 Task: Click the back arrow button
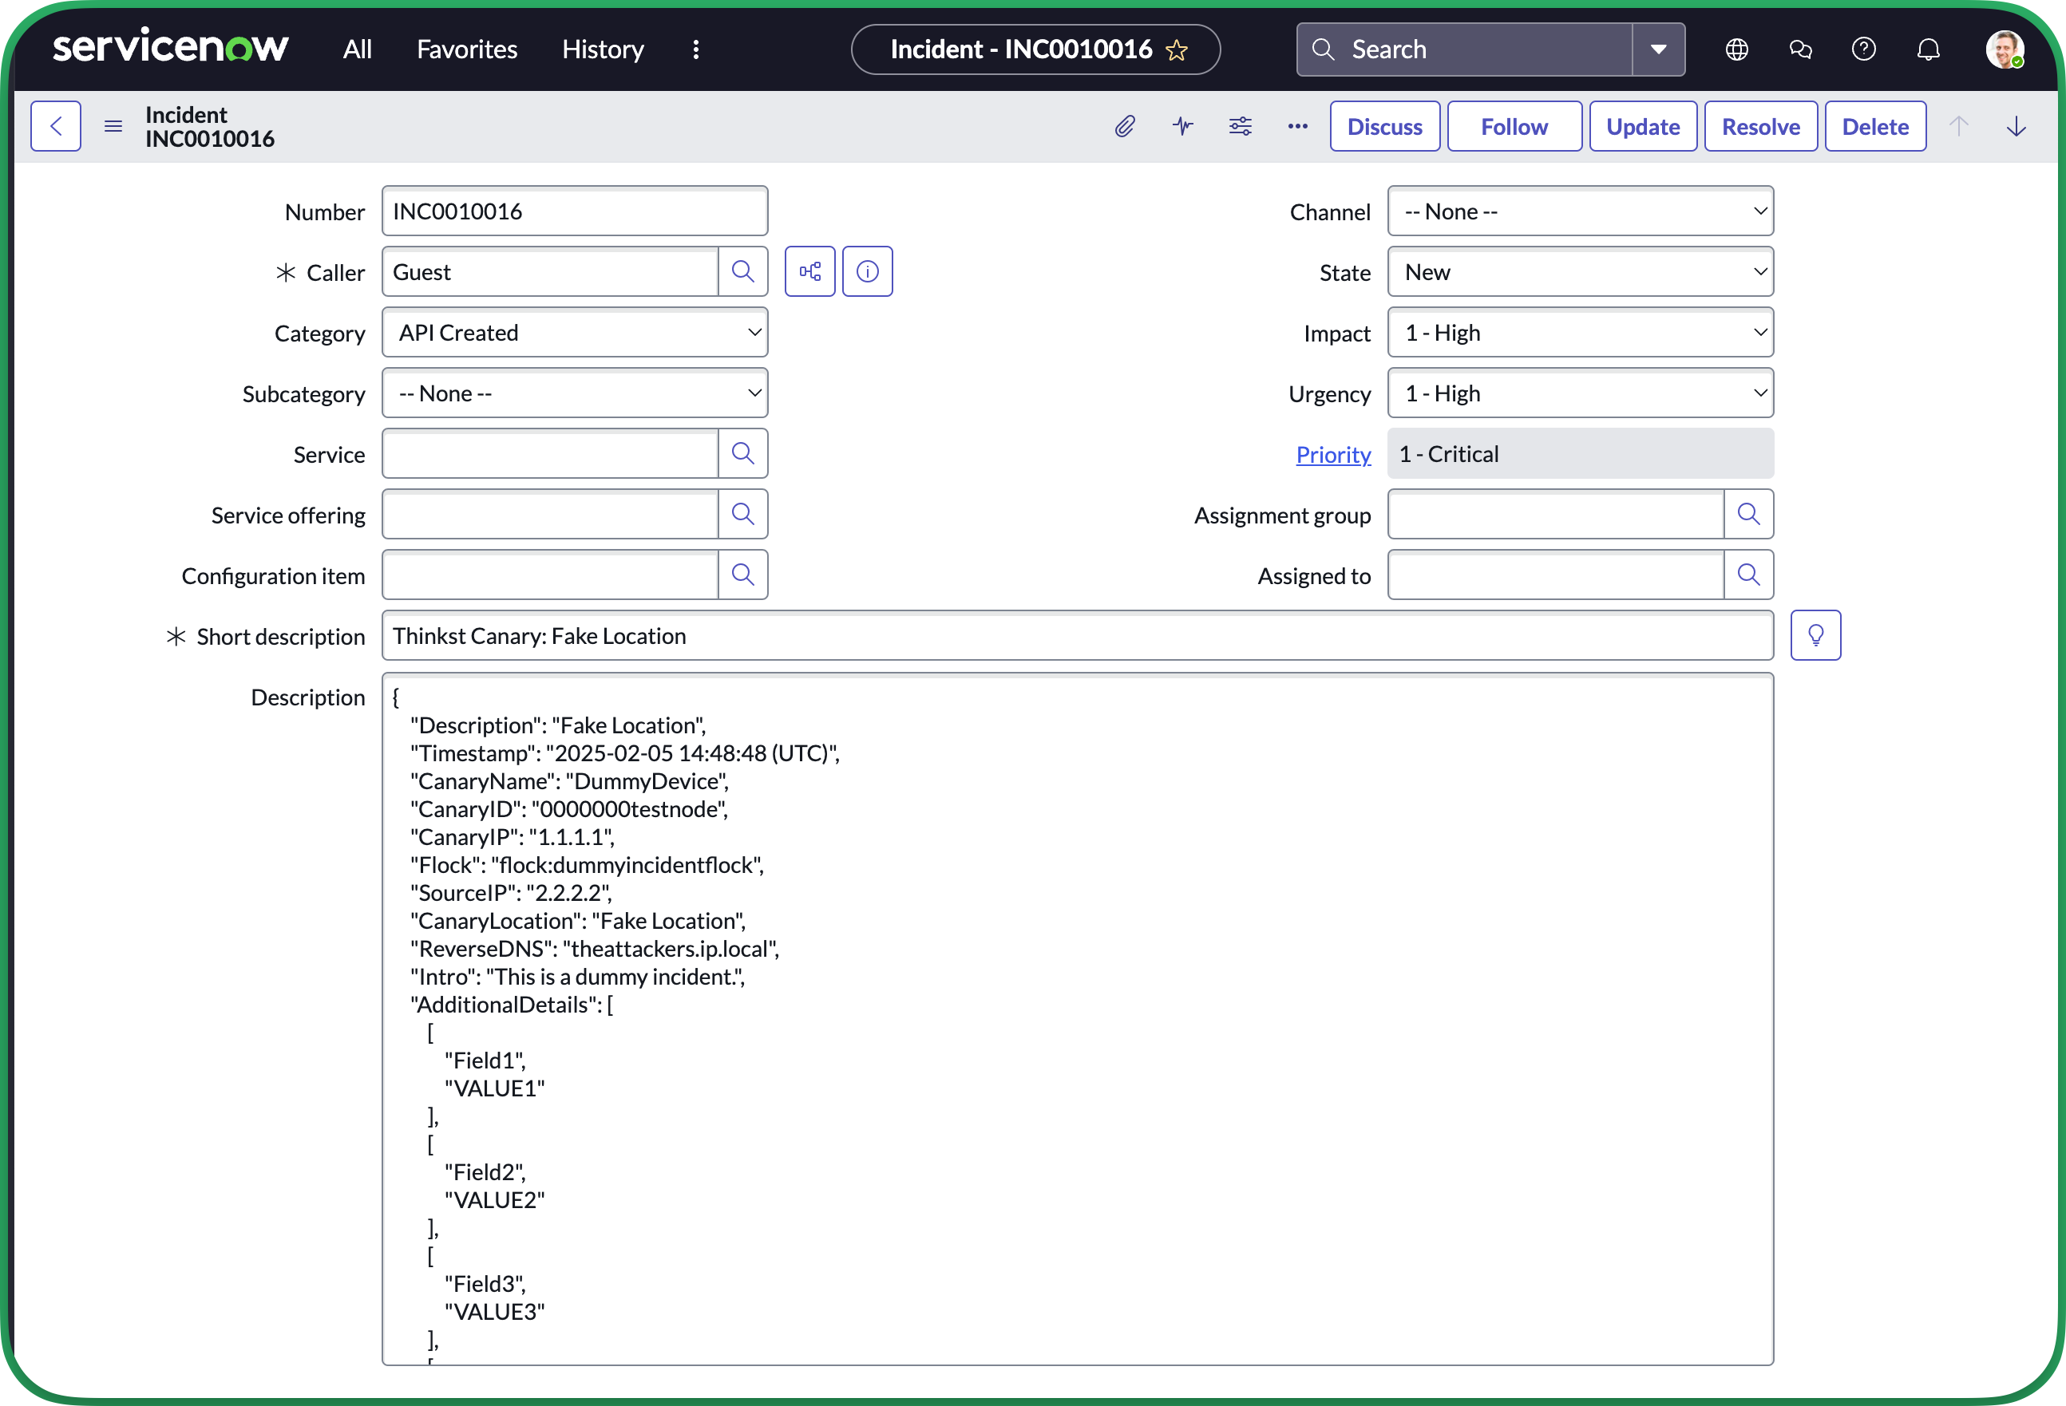(56, 126)
